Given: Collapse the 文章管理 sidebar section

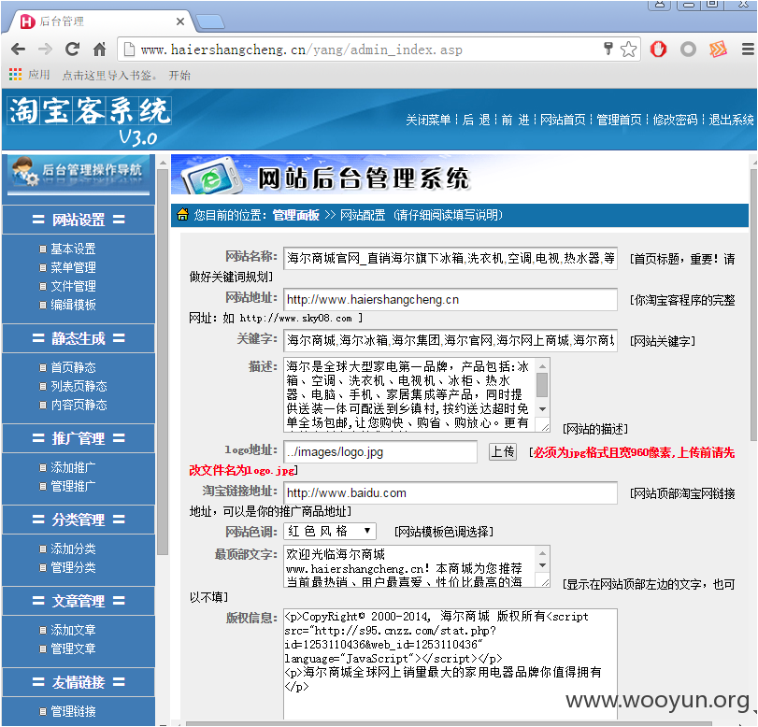Looking at the screenshot, I should (x=79, y=601).
